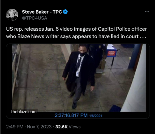Viewport: 155px width, 134px height.
Task: Click the 1/6/2021 date overlay
Action: tap(95, 116)
